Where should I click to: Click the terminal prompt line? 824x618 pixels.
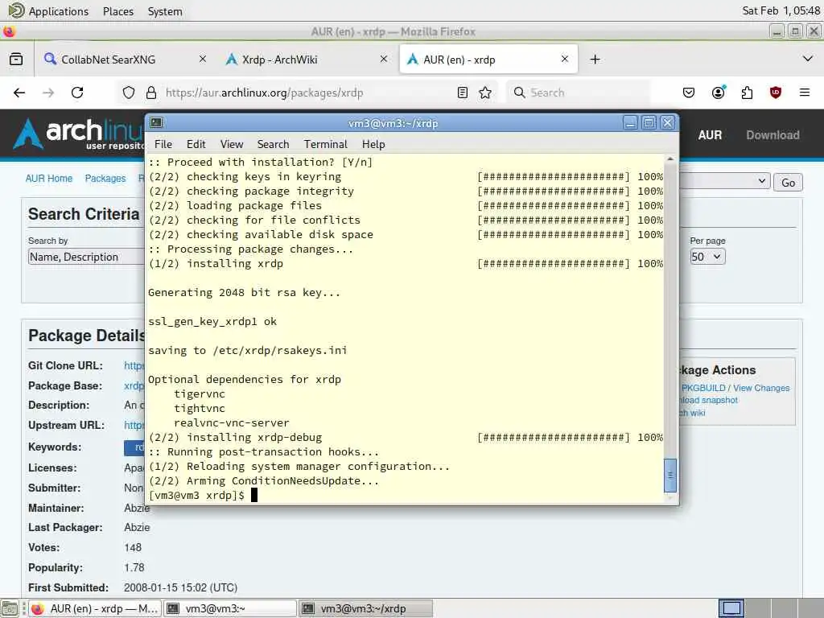[202, 495]
